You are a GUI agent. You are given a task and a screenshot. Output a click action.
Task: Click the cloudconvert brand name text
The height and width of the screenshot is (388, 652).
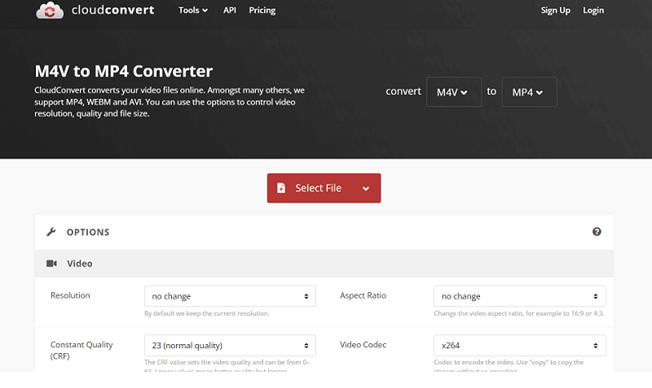pos(112,10)
